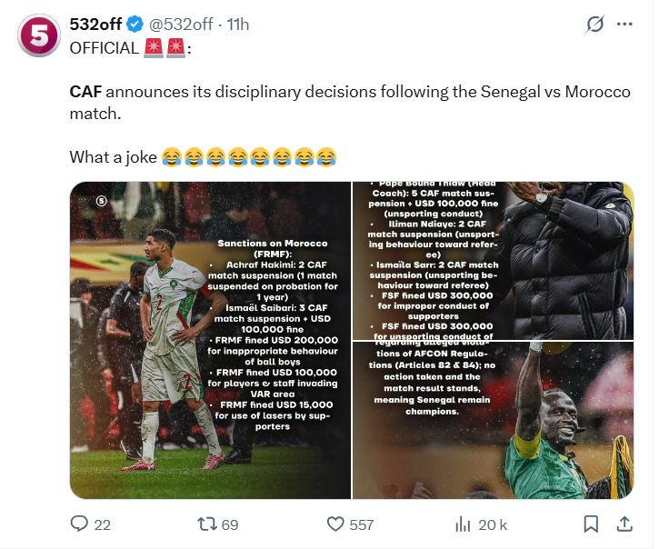669x549 pixels.
Task: Open the @532off handle link
Action: click(185, 25)
